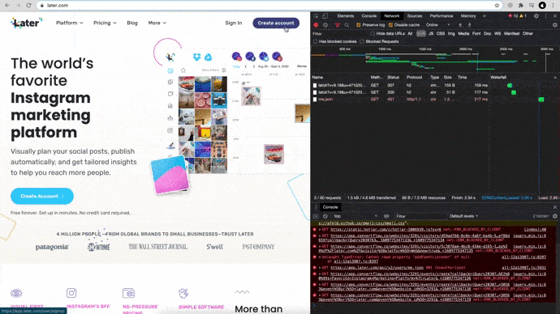The height and width of the screenshot is (314, 560).
Task: Click the error count badge showing 10
Action: click(x=513, y=16)
